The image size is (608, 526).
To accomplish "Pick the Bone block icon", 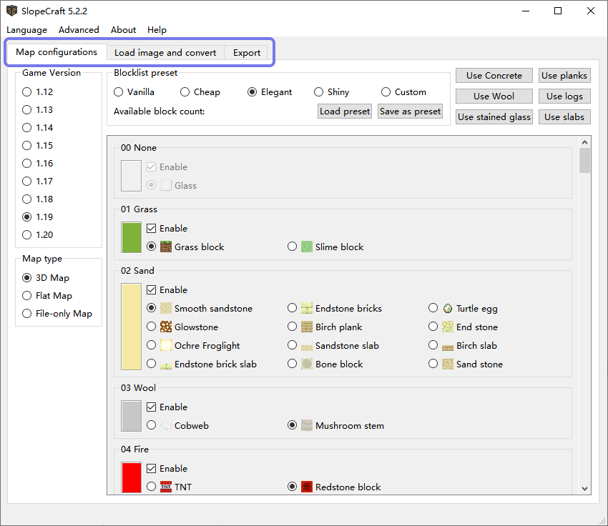I will tap(307, 364).
